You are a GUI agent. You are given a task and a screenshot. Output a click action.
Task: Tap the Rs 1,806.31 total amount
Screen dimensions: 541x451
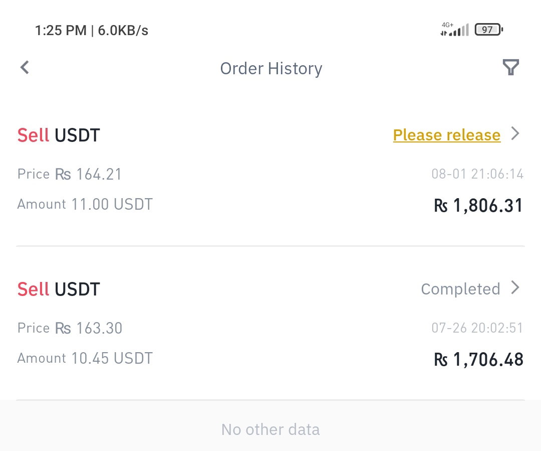click(x=478, y=206)
